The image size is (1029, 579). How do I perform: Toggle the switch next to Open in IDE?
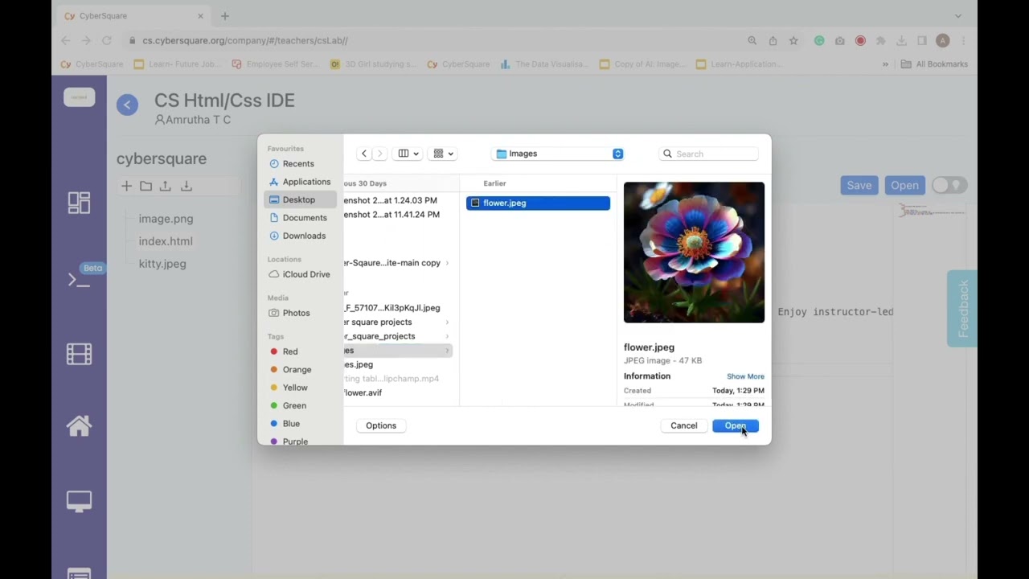point(949,186)
